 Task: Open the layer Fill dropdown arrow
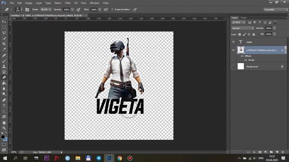(275, 34)
